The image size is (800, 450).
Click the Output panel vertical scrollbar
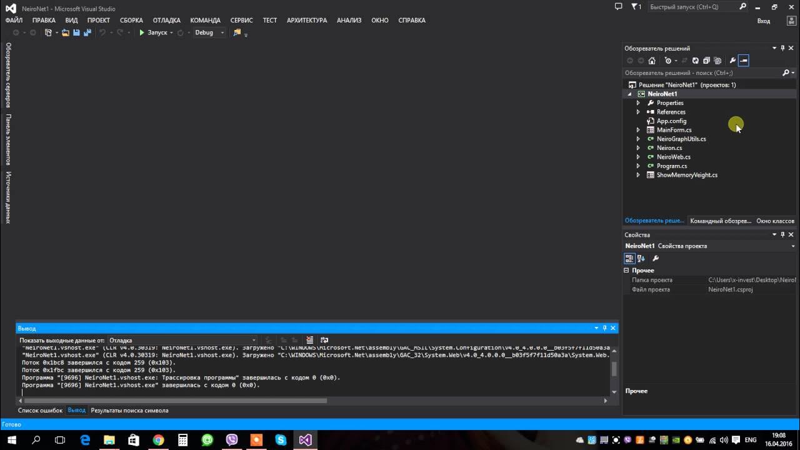[614, 369]
